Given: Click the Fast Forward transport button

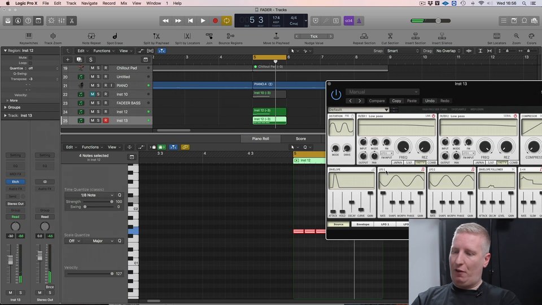Looking at the screenshot, I should [178, 21].
